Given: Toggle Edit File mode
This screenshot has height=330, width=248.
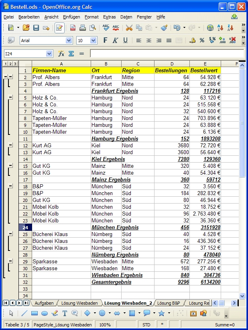Looking at the screenshot, I should 59,28.
